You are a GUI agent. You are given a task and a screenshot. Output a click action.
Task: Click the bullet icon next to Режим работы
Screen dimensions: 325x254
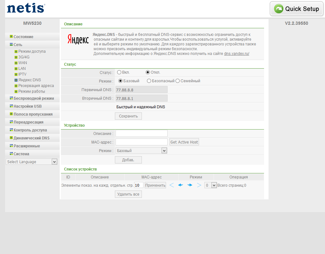click(x=16, y=91)
